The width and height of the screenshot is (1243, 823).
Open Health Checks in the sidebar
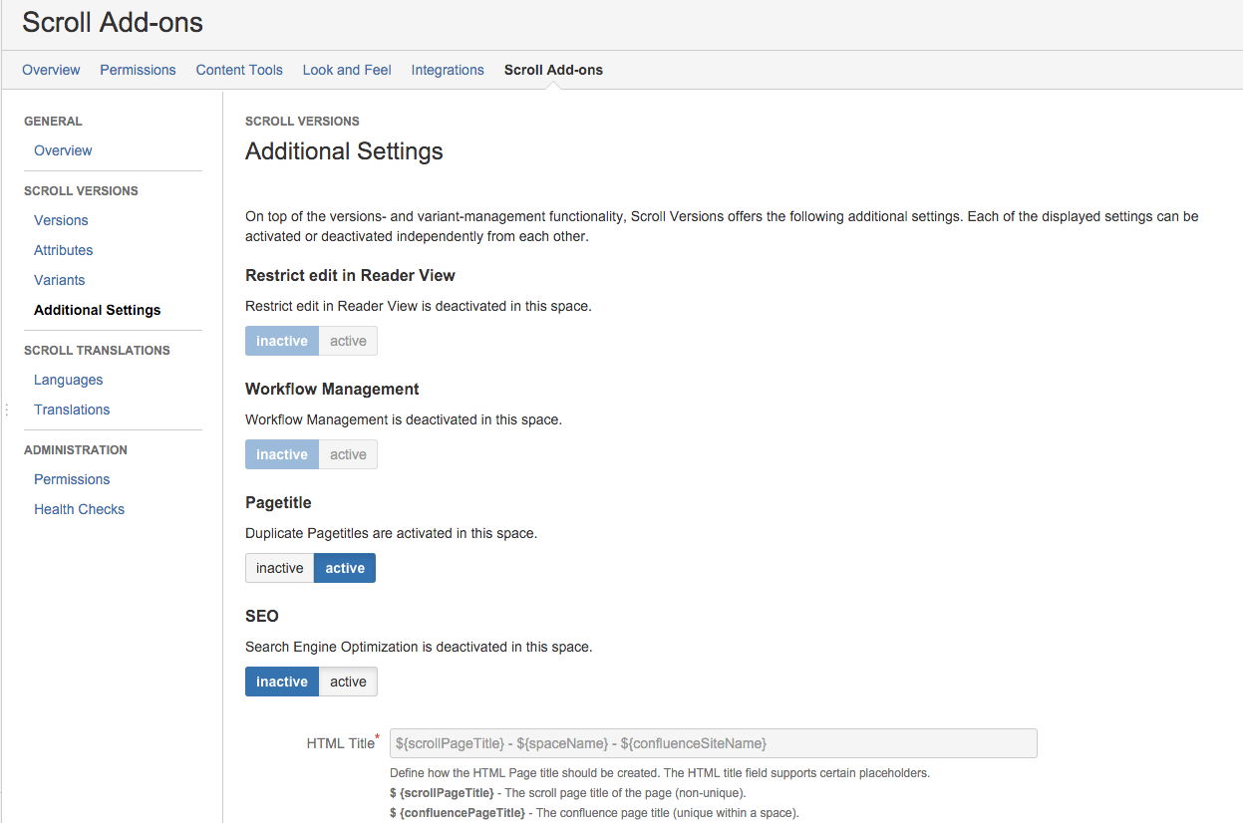pos(79,509)
